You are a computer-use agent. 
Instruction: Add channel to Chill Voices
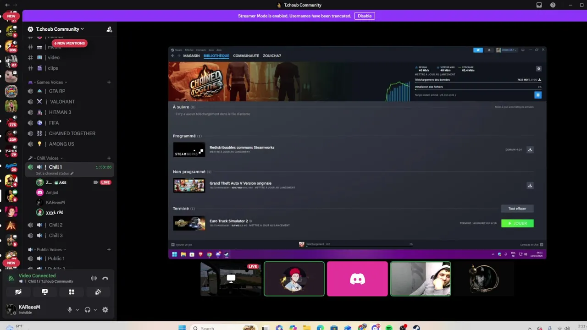(109, 158)
